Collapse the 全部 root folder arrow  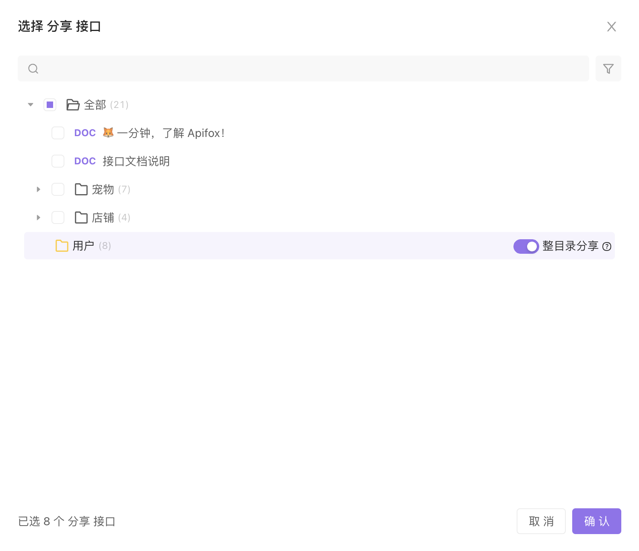click(31, 105)
